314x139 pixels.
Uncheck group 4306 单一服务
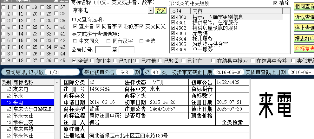point(173,49)
